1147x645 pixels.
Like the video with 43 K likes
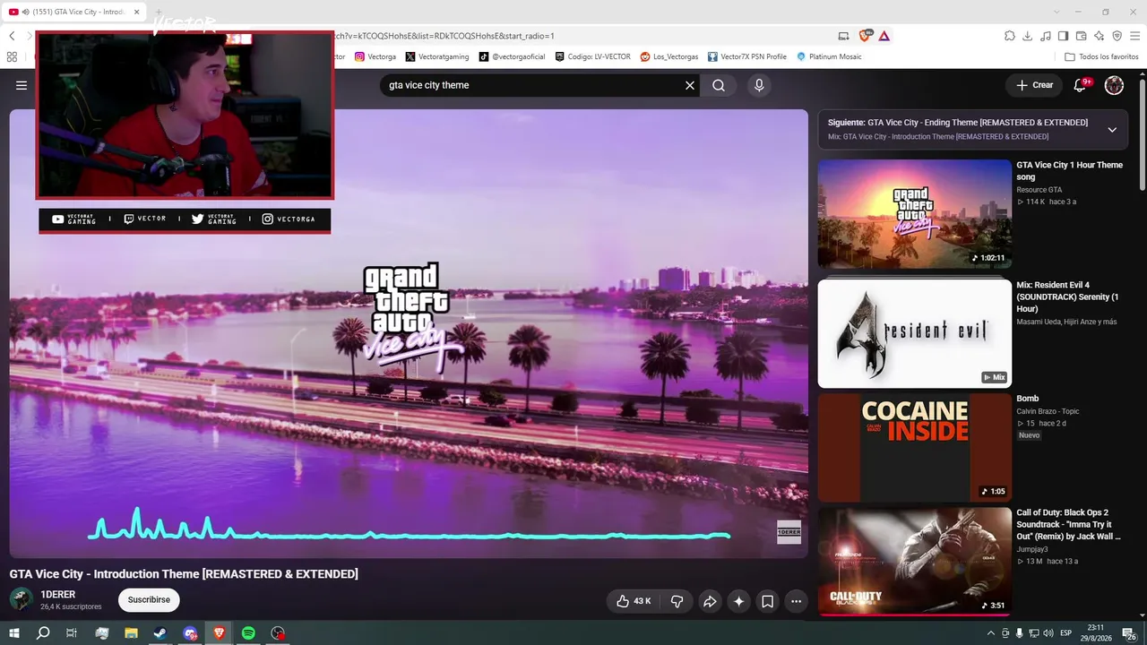pos(634,601)
